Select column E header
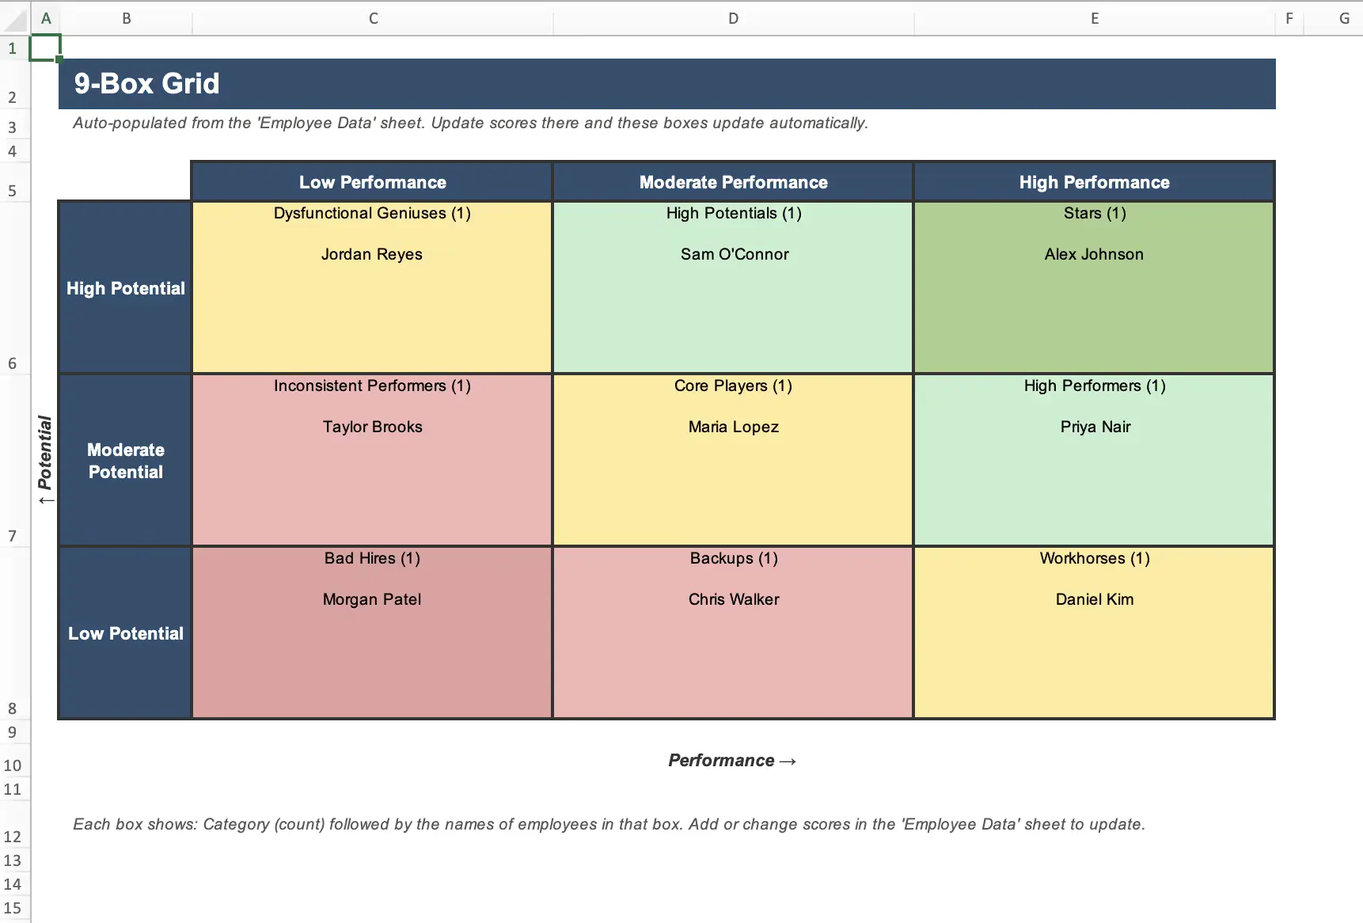The width and height of the screenshot is (1363, 923). point(1095,18)
